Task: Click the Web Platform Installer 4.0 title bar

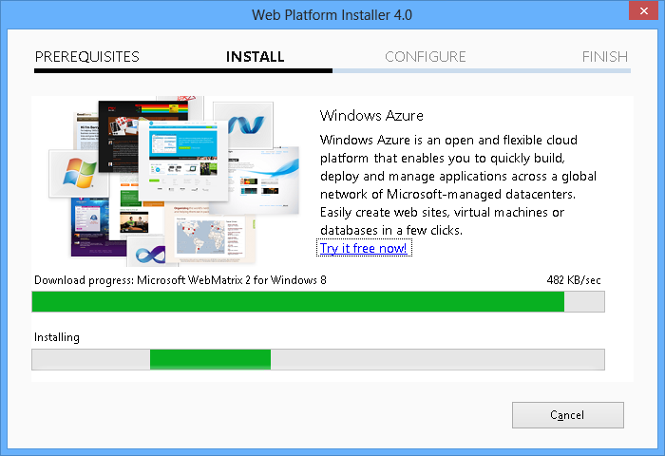Action: [332, 14]
